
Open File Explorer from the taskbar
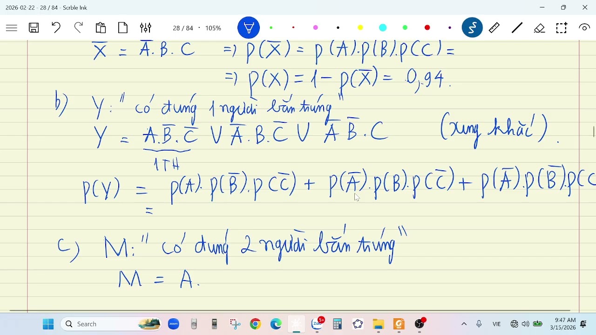click(379, 324)
